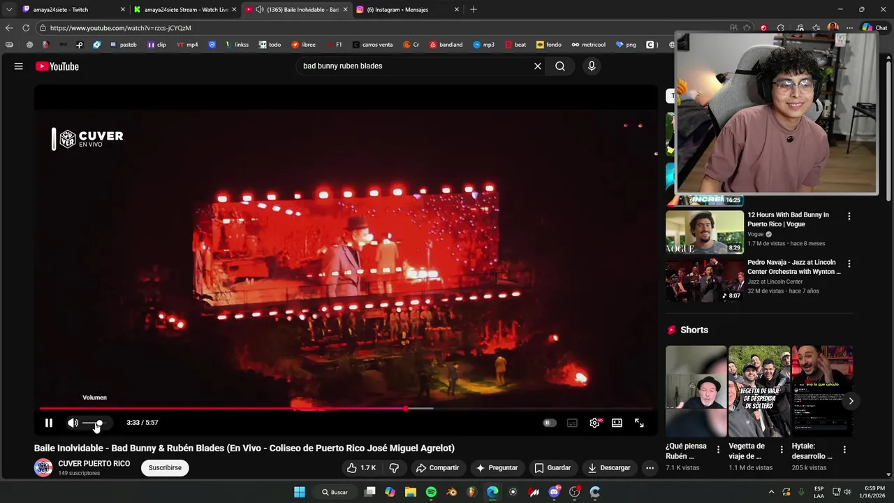Open options for 12 Hours video
The image size is (894, 503).
point(849,217)
